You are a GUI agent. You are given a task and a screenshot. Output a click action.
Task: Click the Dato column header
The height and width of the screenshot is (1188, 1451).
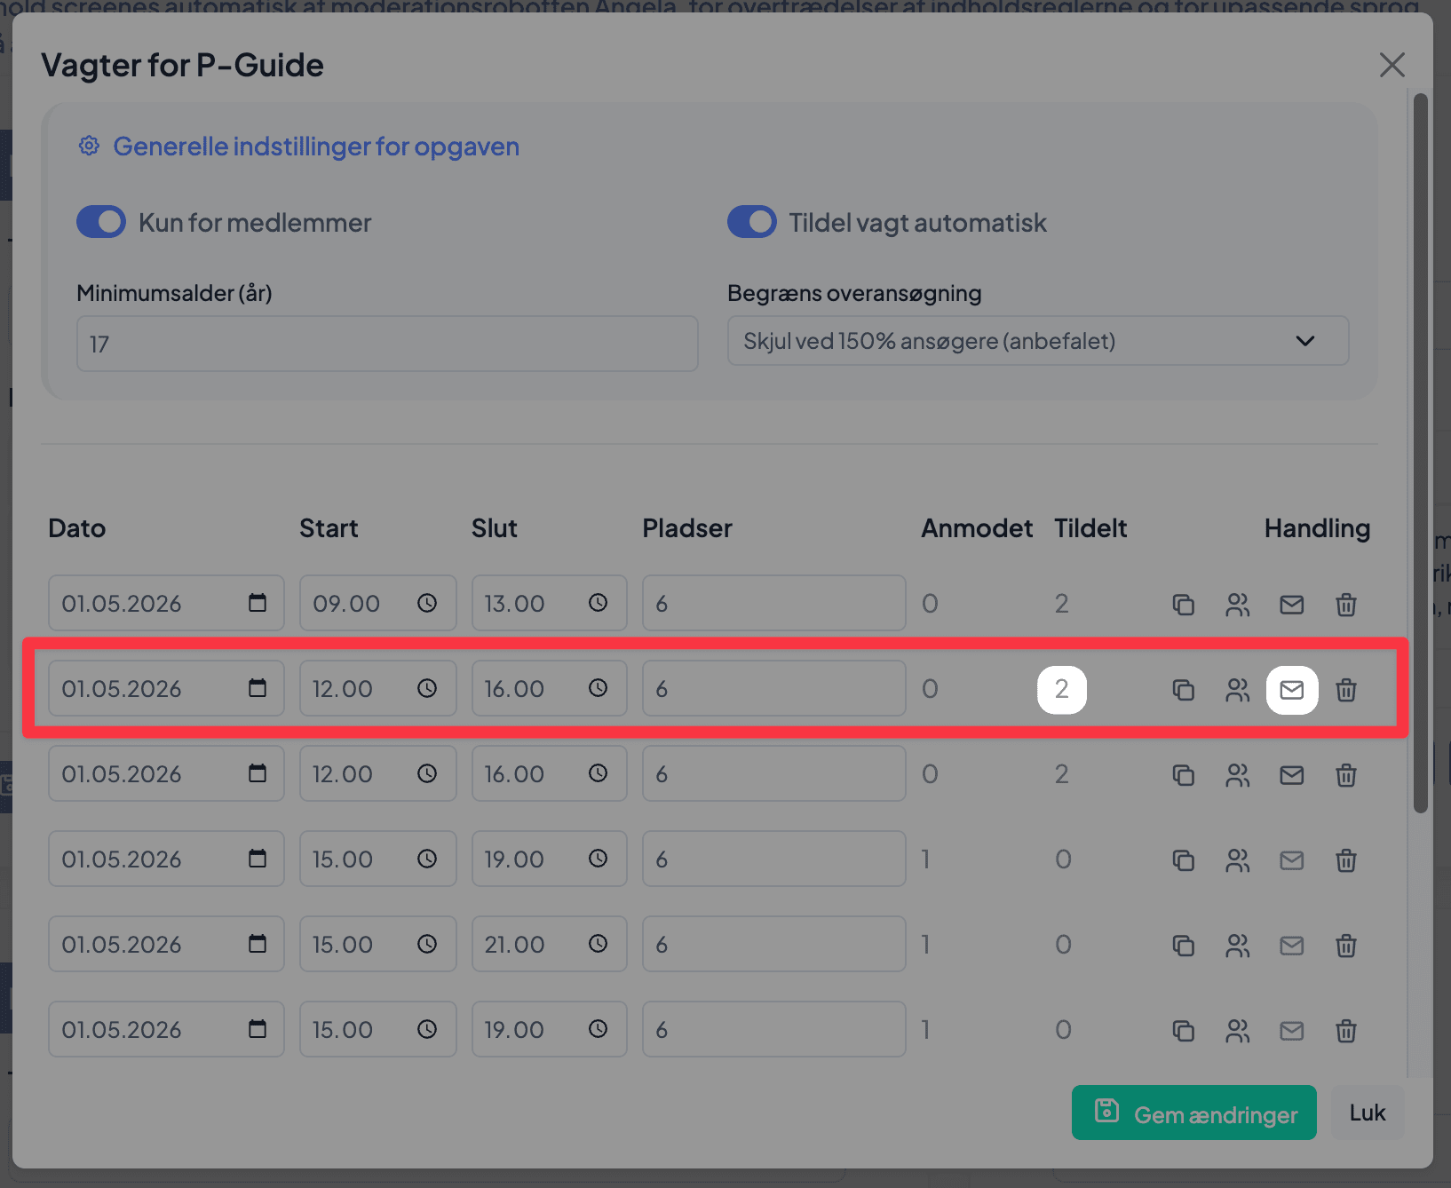(77, 528)
